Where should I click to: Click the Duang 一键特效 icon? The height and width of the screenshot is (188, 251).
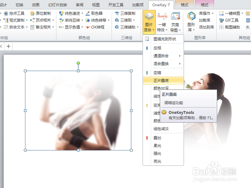click(x=162, y=16)
